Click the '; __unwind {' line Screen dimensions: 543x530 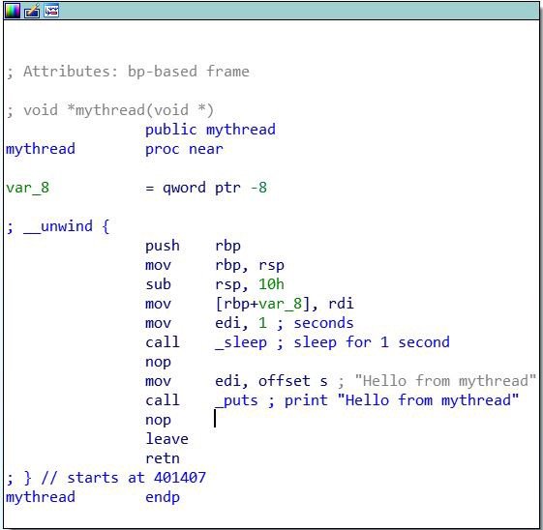(x=58, y=226)
